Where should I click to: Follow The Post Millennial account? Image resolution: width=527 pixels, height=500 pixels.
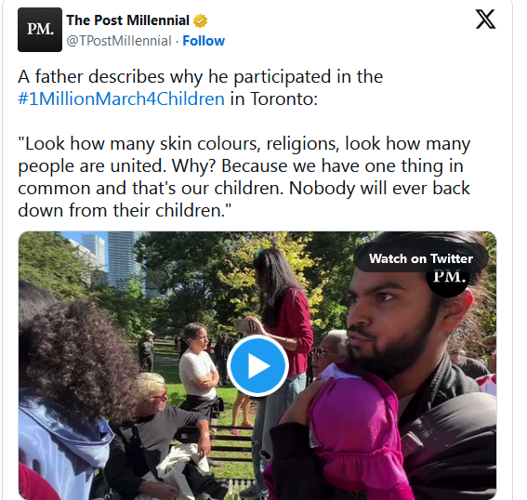204,41
